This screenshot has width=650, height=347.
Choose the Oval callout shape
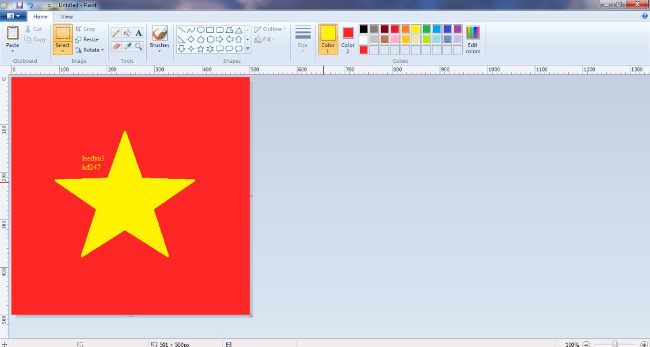(229, 49)
